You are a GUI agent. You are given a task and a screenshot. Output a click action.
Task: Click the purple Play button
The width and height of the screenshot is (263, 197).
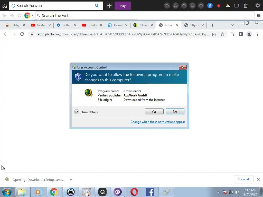point(123,6)
